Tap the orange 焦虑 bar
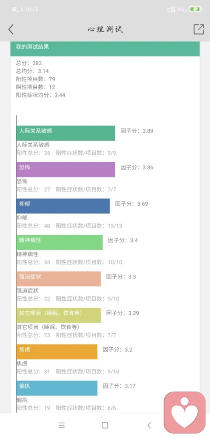The image size is (210, 438). coord(57,352)
